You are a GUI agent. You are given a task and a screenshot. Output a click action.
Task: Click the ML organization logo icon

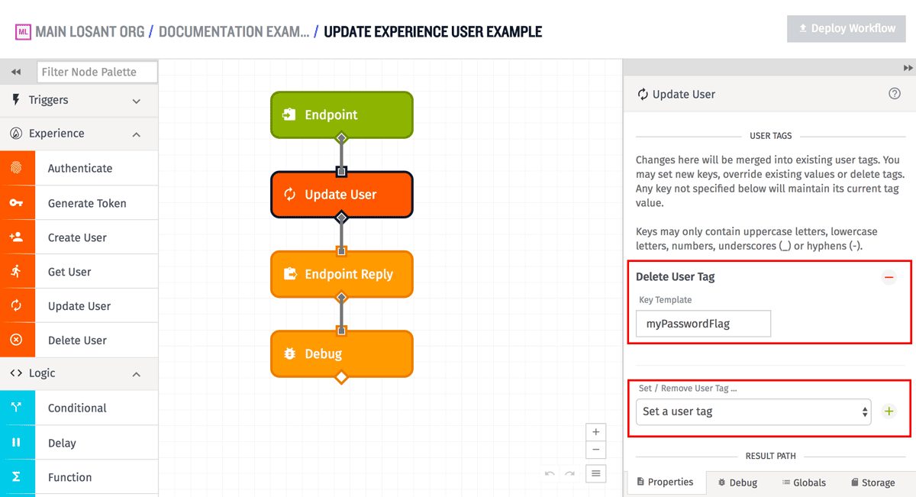[x=22, y=32]
